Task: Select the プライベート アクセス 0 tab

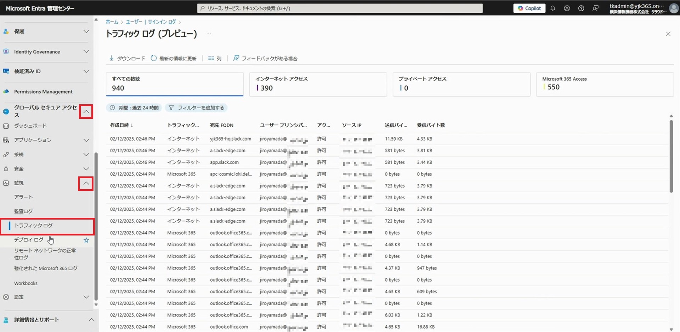Action: (x=461, y=84)
